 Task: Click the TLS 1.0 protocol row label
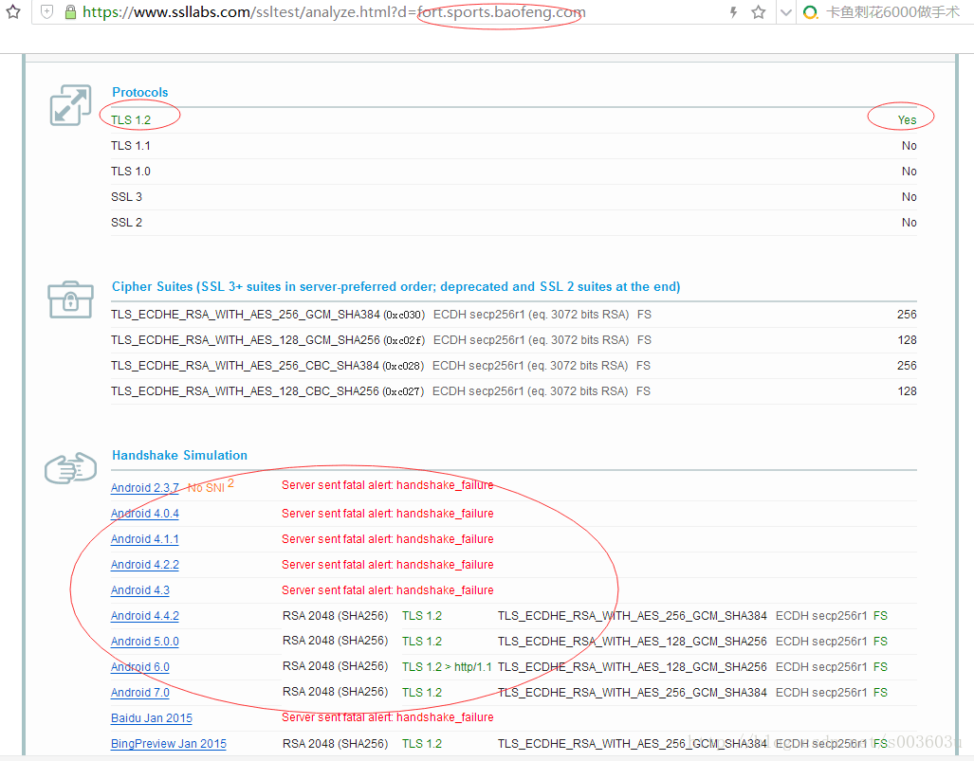click(131, 171)
